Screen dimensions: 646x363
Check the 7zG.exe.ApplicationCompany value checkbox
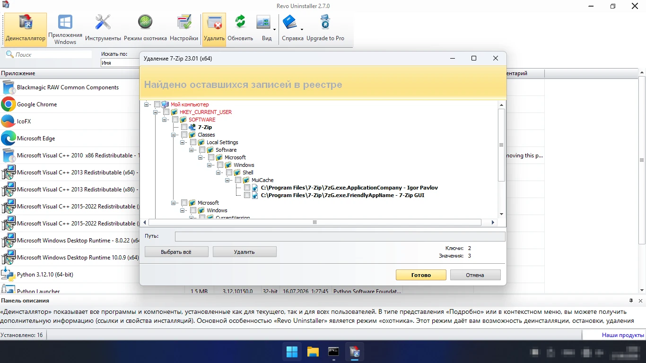point(247,188)
